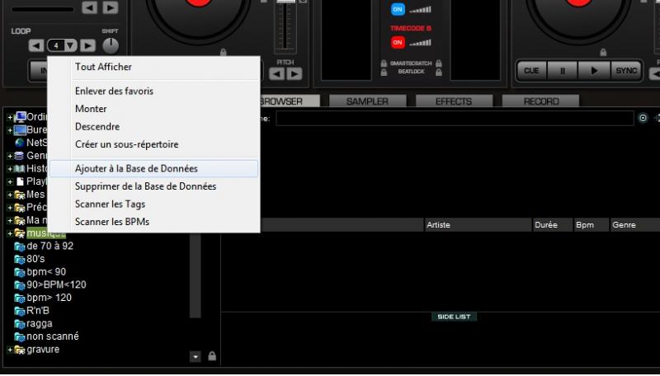Choose Ajouter à la Base de Données
Screen dimensions: 660x376
click(153, 169)
